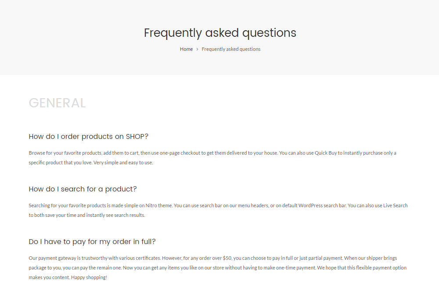The image size is (439, 301).
Task: Open the Home breadcrumb link
Action: [x=186, y=49]
